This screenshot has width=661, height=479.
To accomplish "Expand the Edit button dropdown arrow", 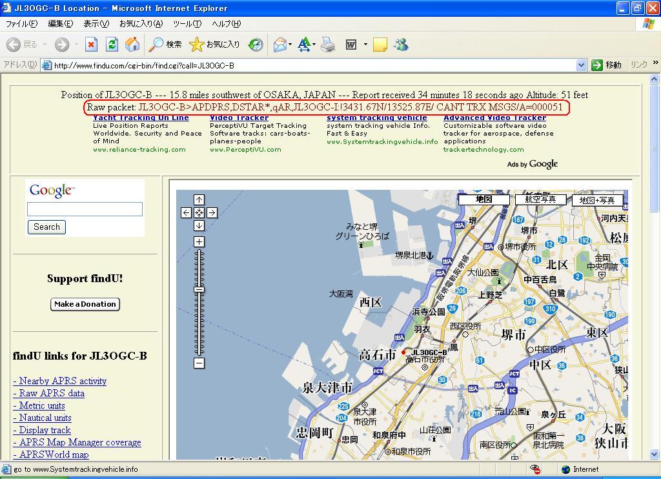I will coord(365,45).
